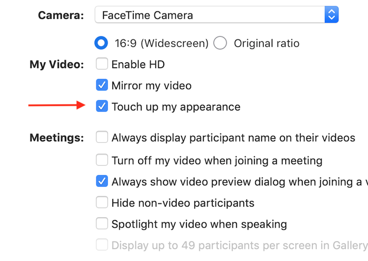Viewport: 368px width, 261px height.
Task: Click the "Camera:" section label
Action: point(61,15)
